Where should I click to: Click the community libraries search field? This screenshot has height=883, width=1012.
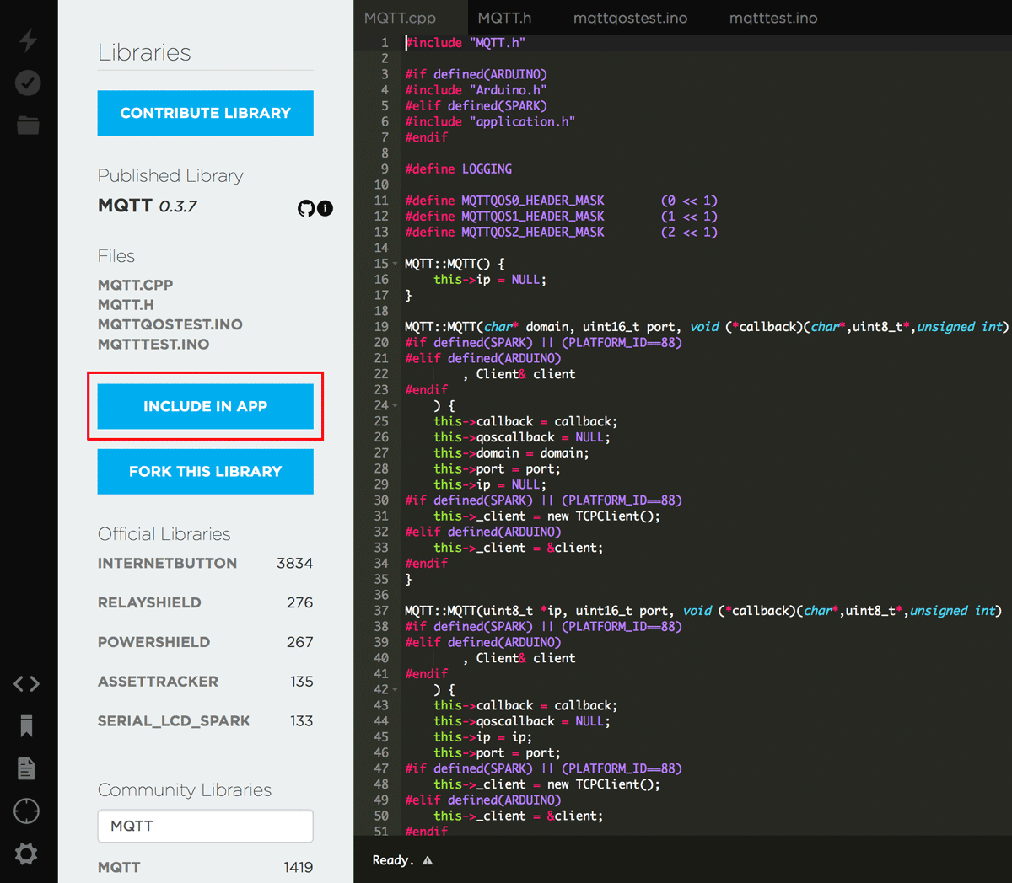[x=206, y=826]
